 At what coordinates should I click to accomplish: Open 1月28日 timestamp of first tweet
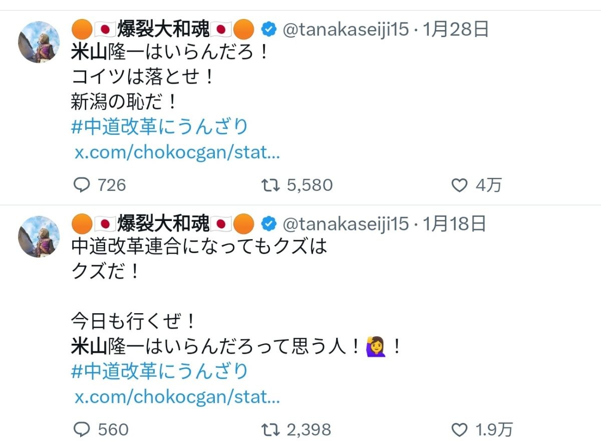coord(456,30)
